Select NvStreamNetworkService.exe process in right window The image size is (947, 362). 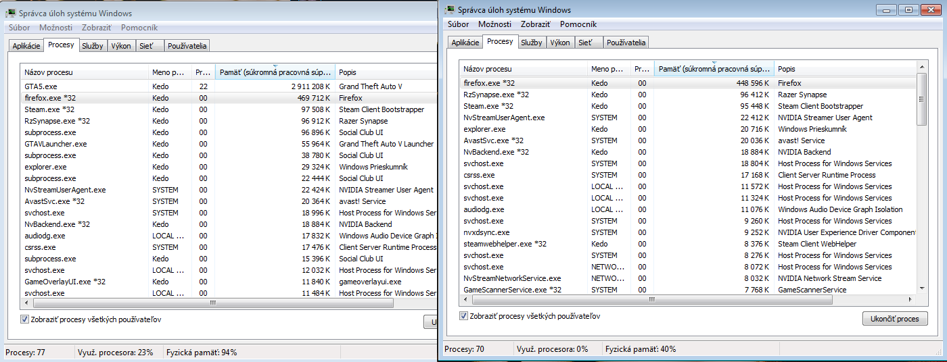(512, 278)
